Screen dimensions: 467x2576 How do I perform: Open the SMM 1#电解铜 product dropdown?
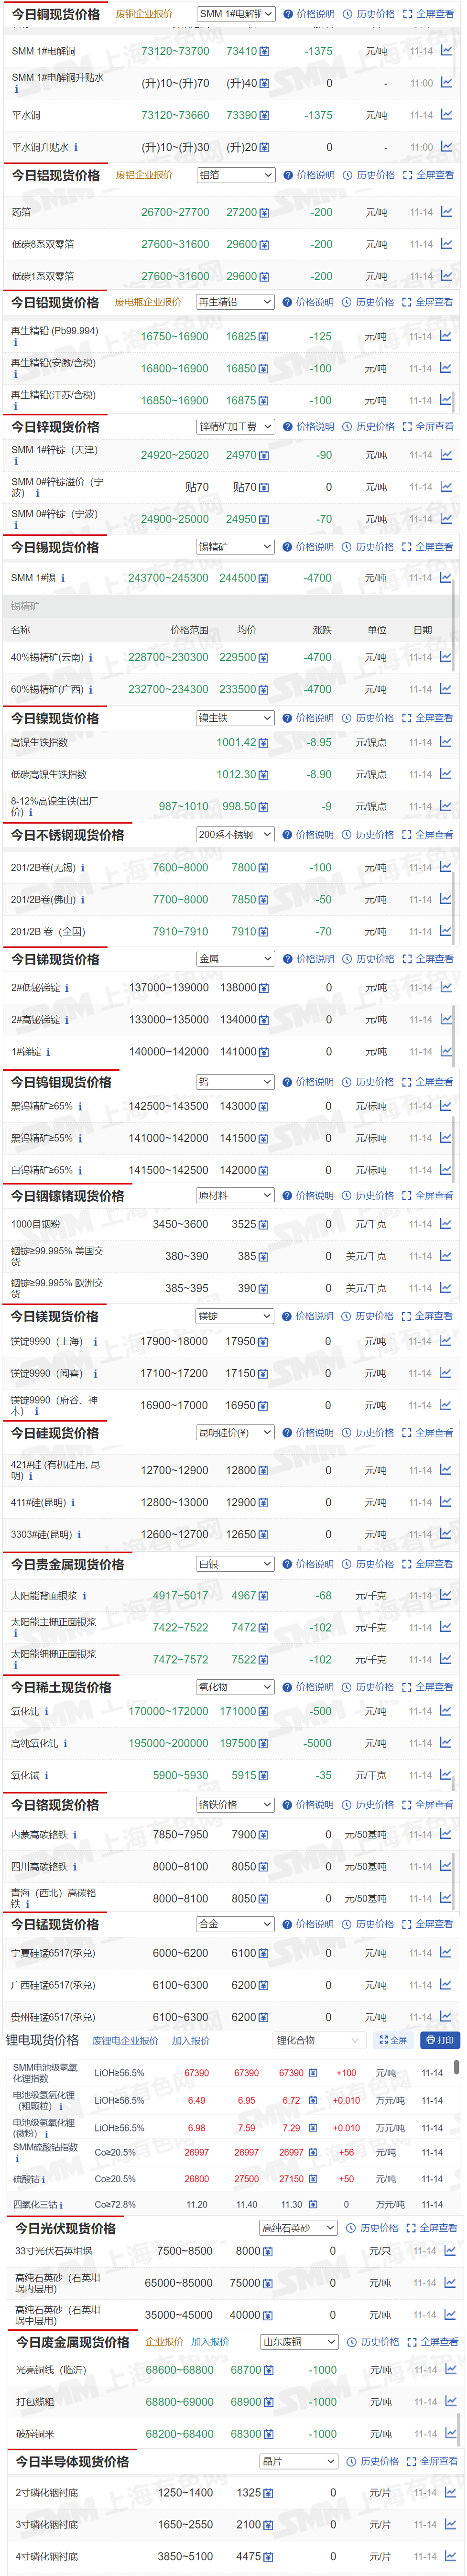[x=235, y=14]
